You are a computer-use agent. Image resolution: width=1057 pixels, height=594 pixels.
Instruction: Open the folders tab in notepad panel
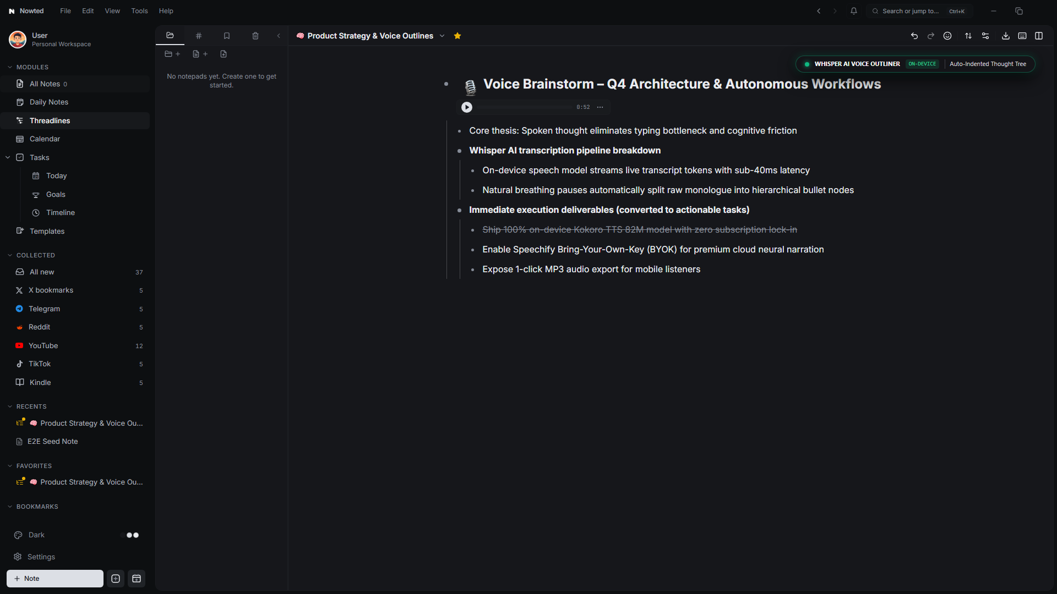(x=170, y=36)
